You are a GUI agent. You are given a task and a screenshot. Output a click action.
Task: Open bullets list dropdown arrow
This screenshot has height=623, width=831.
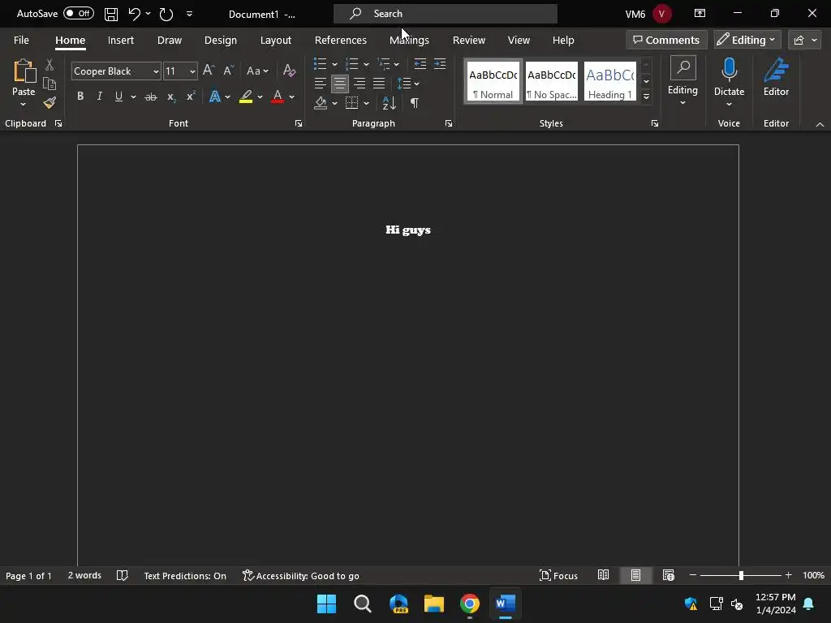335,65
